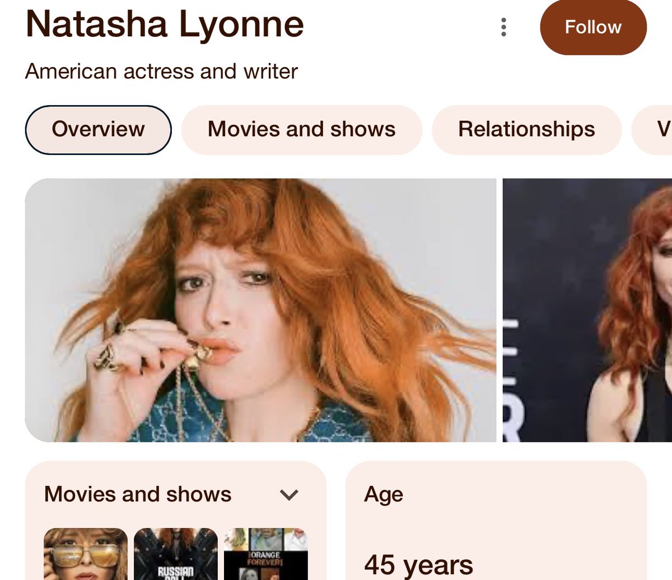This screenshot has width=672, height=580.
Task: Open the Movies and shows card heading
Action: 138,494
